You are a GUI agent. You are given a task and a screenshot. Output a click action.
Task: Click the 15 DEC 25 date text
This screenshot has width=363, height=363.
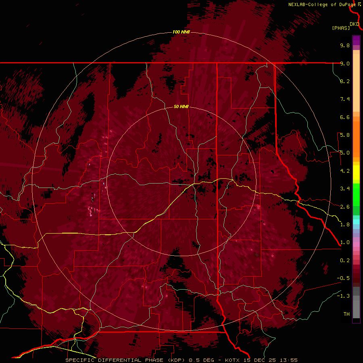tap(259, 360)
